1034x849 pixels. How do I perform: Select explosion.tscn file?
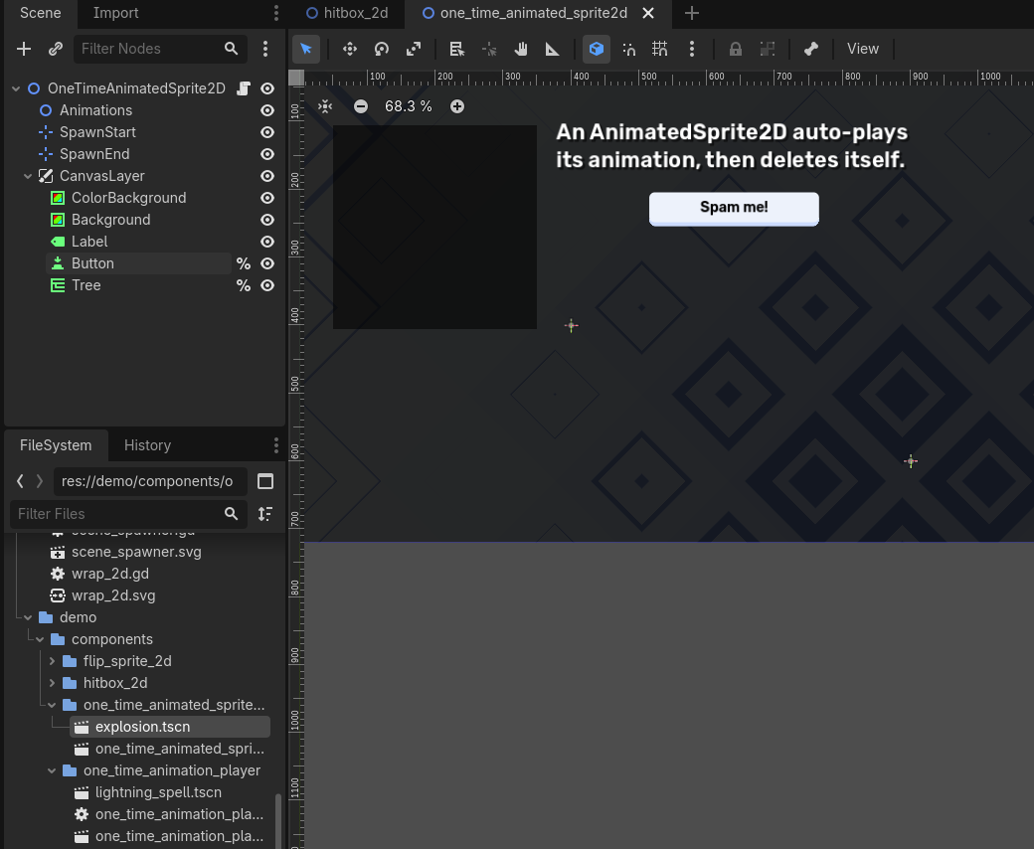169,727
